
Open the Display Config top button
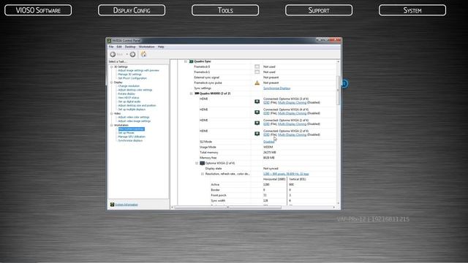pos(132,10)
